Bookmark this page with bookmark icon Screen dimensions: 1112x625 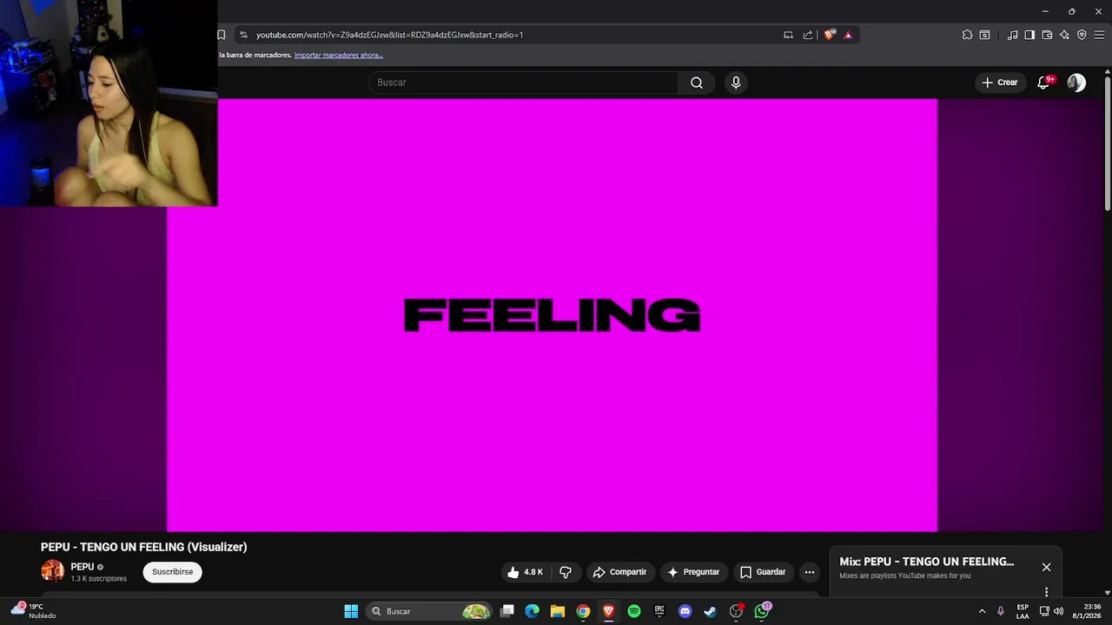tap(222, 35)
